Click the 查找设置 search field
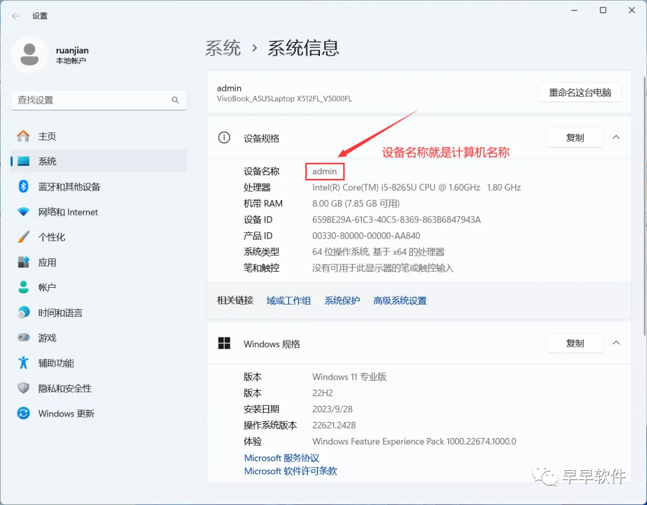 click(x=99, y=100)
